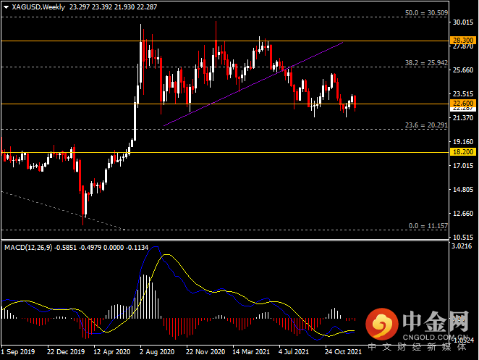The image size is (479, 360).
Task: Click the 17.015 price axis value
Action: (463, 165)
